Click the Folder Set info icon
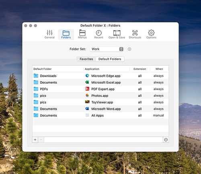 point(129,49)
